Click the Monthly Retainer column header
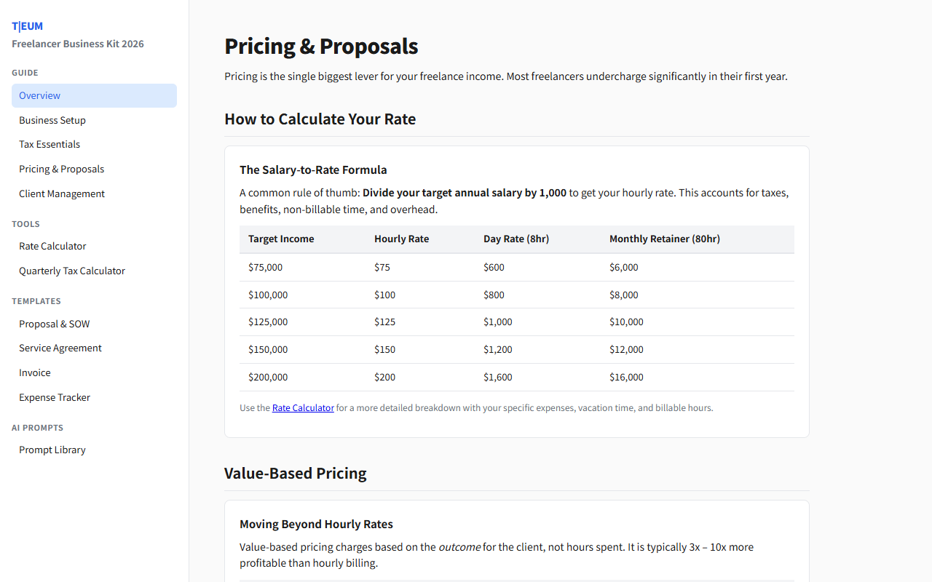Viewport: 932px width, 582px height. pos(664,238)
